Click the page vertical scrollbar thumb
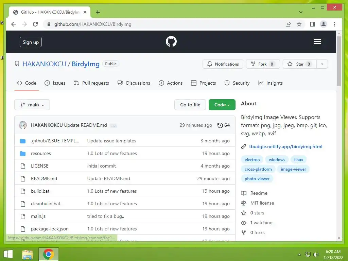 tap(339, 61)
